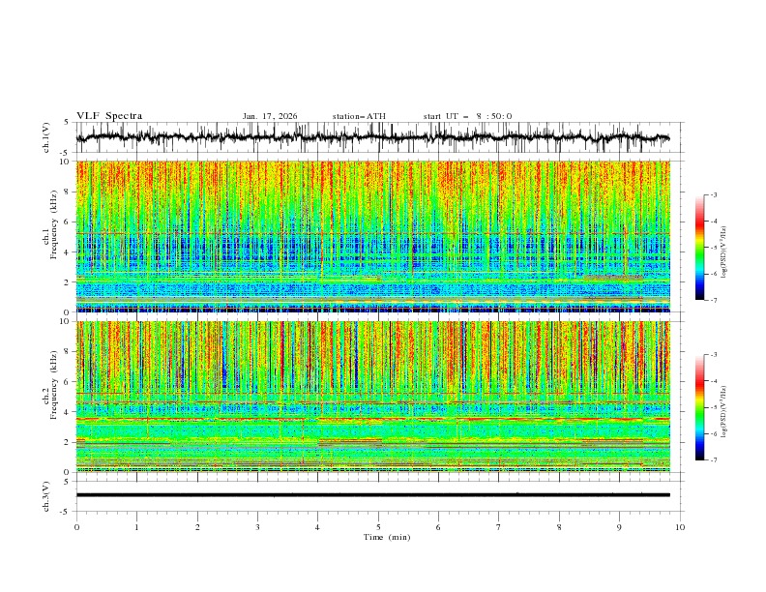This screenshot has height=592, width=766.
Task: Click the "ch.1(V)" waveform axis label
Action: coord(46,137)
